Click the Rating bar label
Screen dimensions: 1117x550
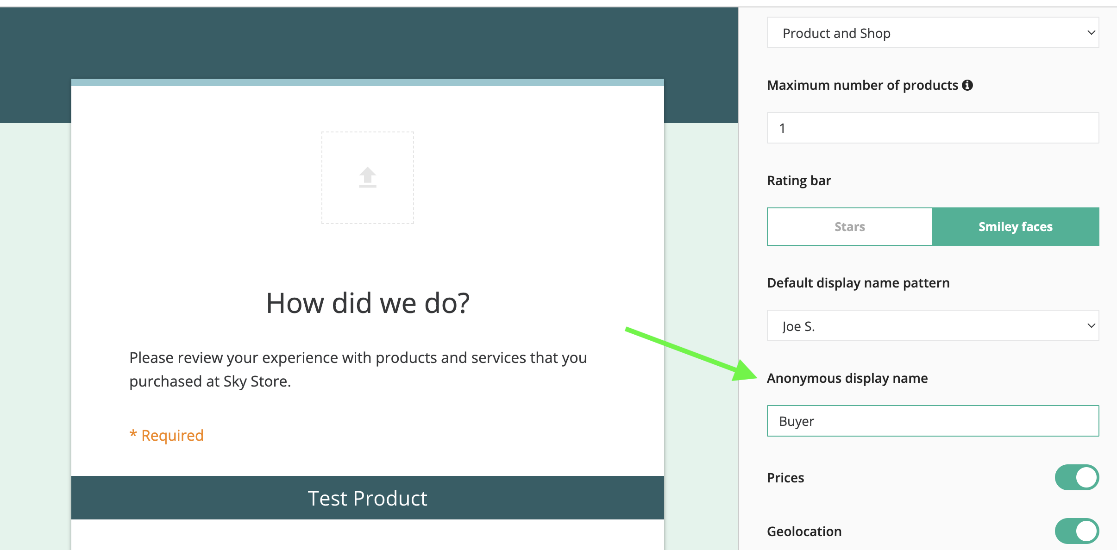799,181
